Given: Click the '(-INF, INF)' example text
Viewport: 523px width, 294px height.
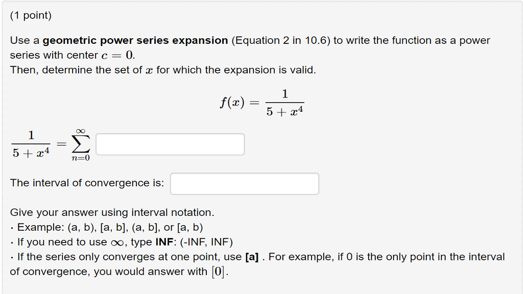Looking at the screenshot, I should click(206, 242).
